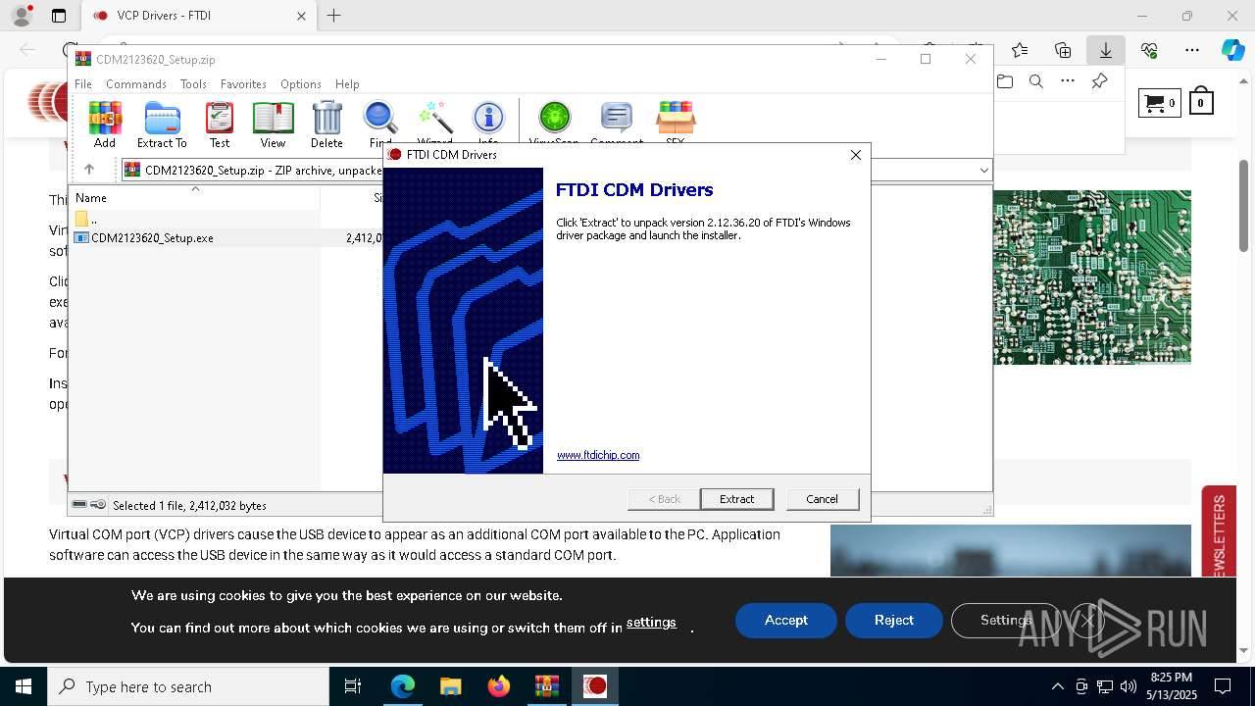
Task: Click the SFX toolbar icon
Action: click(676, 118)
